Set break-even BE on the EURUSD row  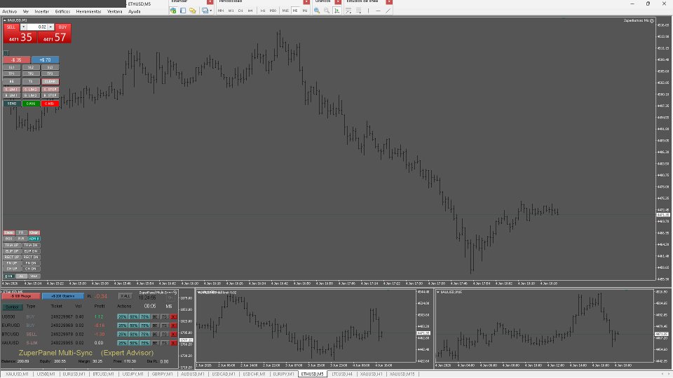[155, 325]
